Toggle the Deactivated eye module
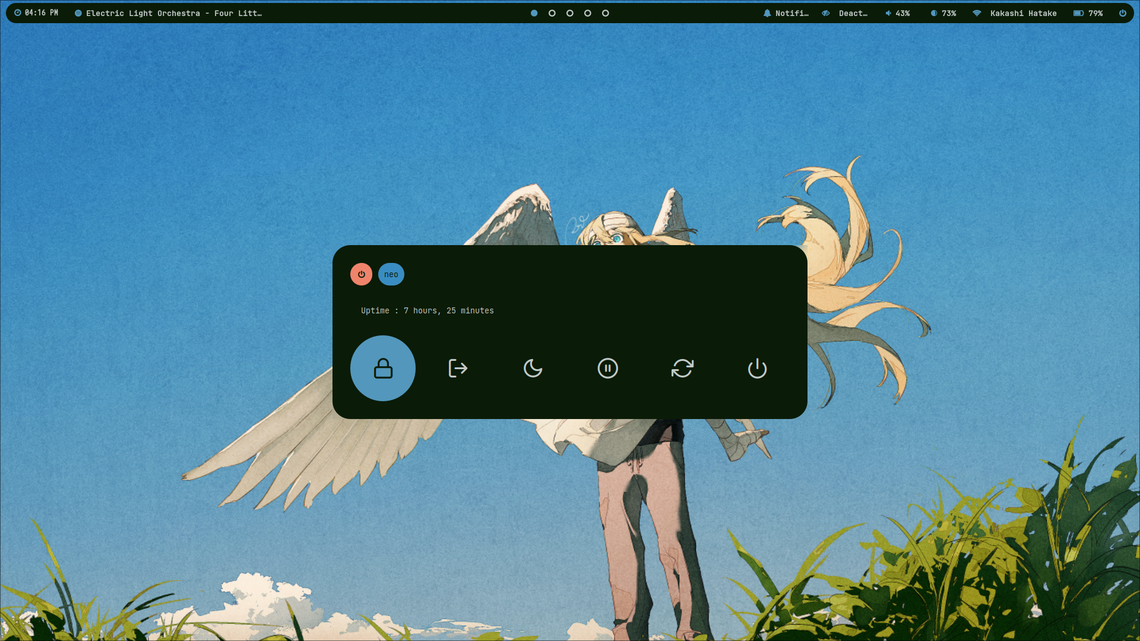Viewport: 1140px width, 641px height. click(x=845, y=13)
